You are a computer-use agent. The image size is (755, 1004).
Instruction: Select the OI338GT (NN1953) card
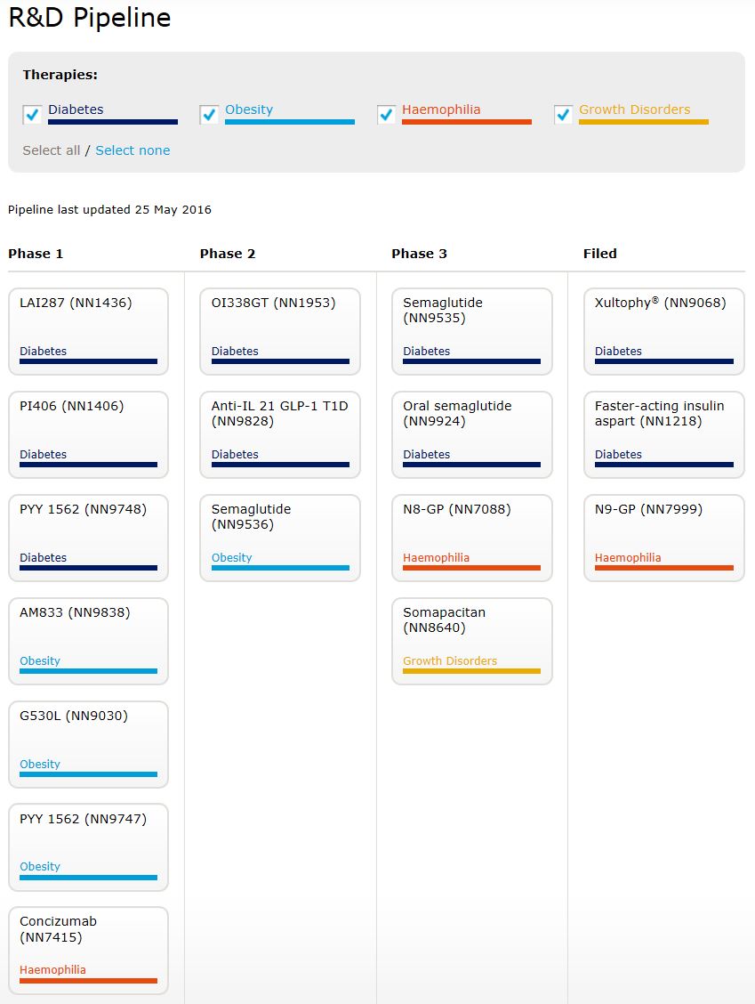pos(280,331)
